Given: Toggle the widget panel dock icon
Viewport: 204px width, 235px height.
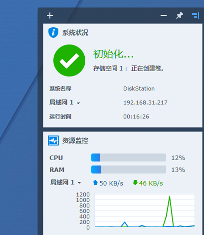Looking at the screenshot, I should pyautogui.click(x=196, y=15).
